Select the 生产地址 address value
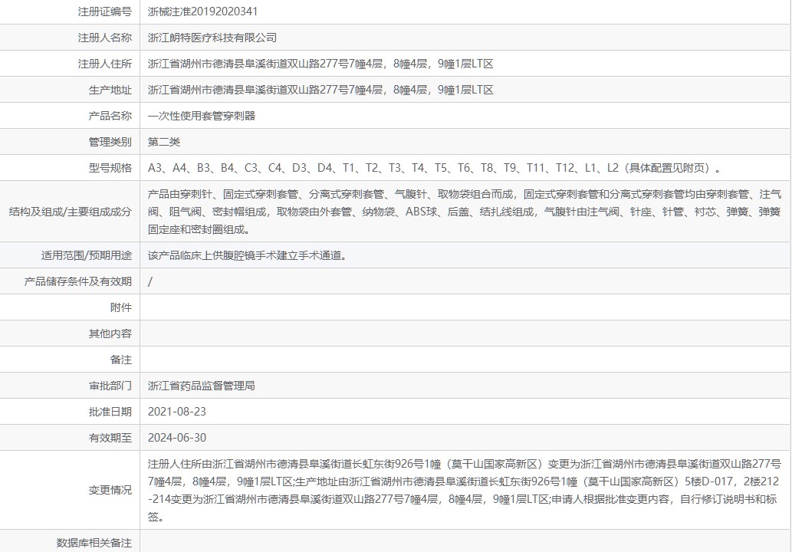792x552 pixels. [320, 90]
